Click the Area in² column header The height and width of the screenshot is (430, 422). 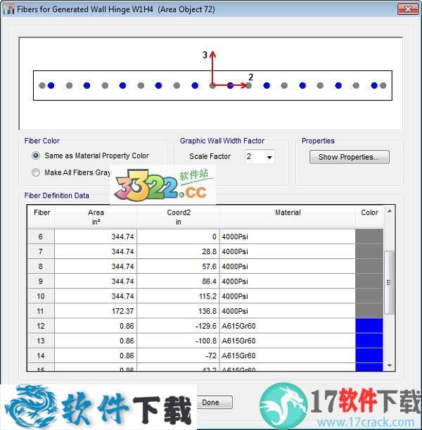(x=96, y=217)
